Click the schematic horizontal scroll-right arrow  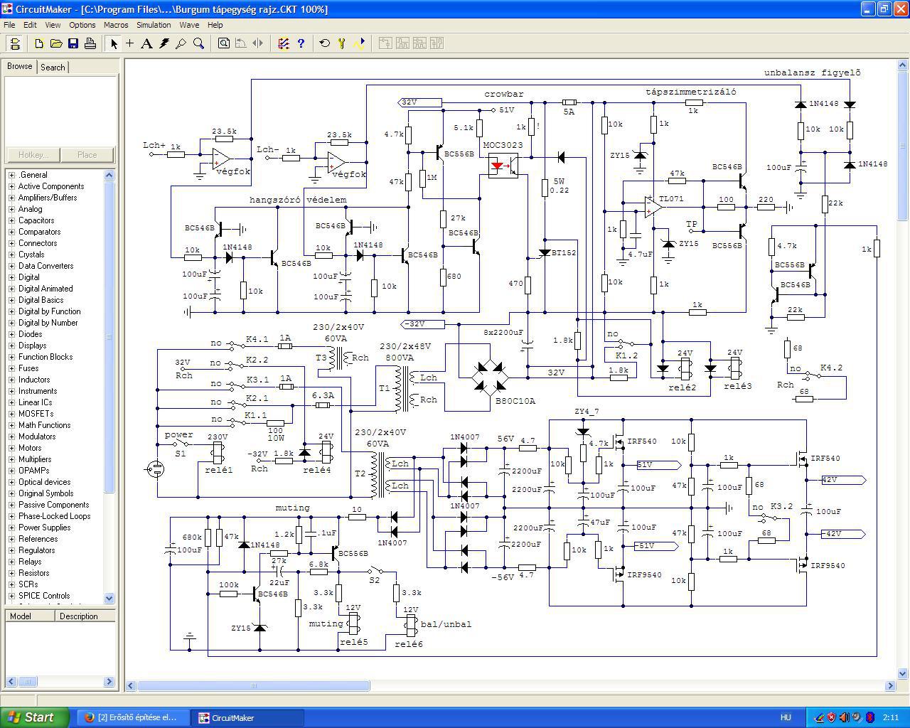(x=890, y=686)
